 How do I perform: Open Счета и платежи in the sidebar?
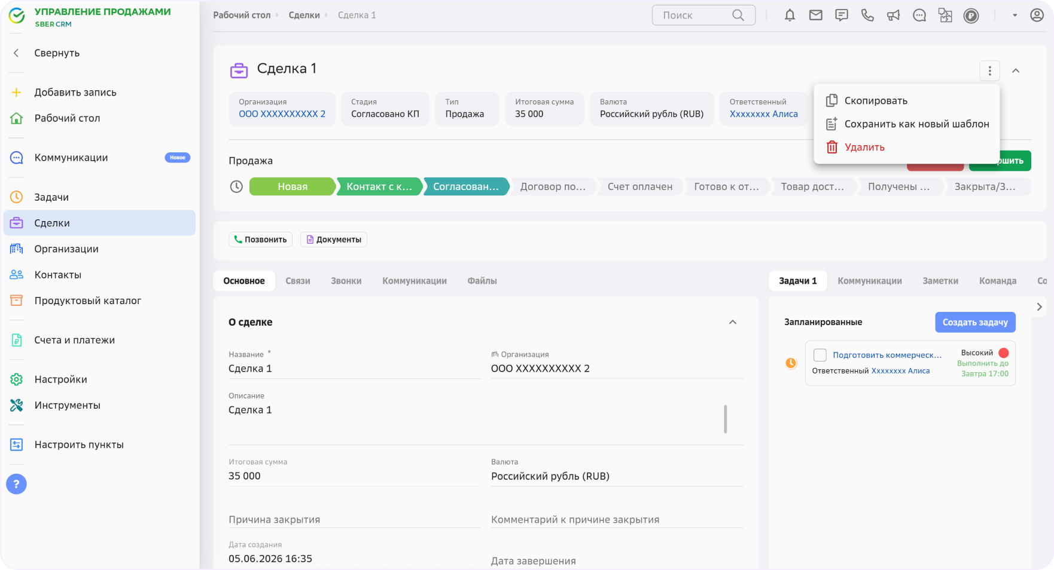pos(99,340)
